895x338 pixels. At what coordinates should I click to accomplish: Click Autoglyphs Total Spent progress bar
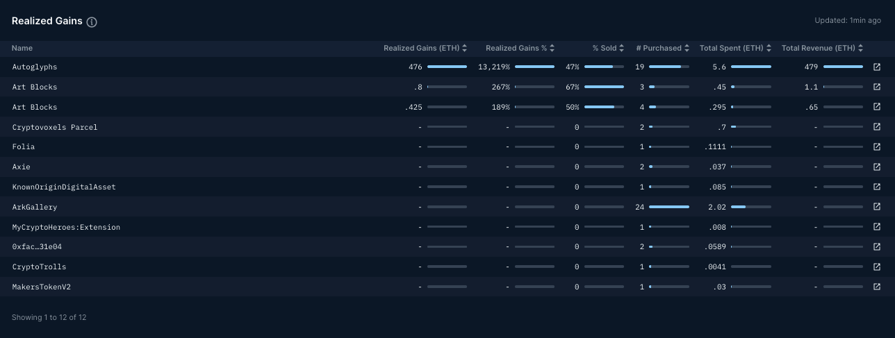(751, 67)
